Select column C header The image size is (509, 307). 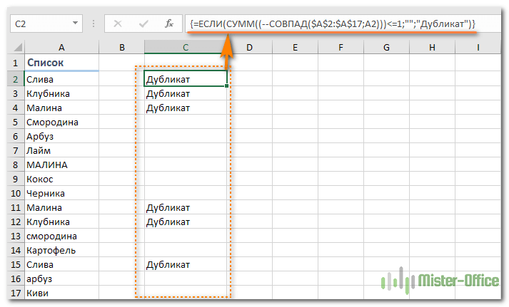point(186,47)
